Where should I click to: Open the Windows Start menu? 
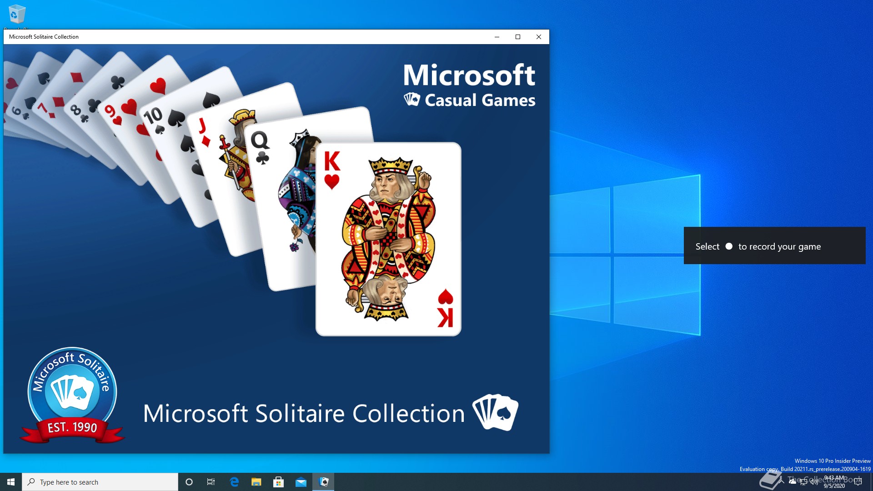pos(11,482)
